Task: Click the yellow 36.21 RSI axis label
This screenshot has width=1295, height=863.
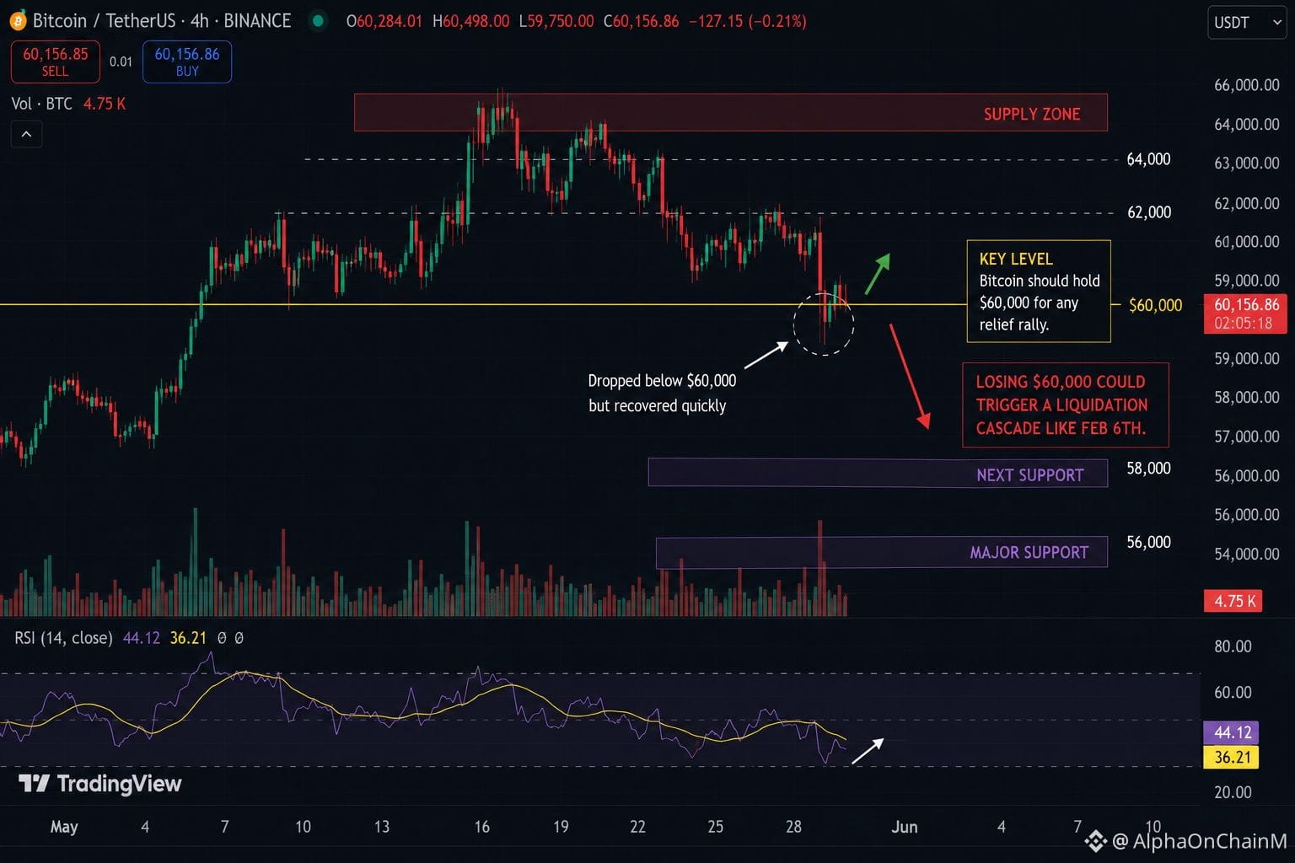Action: (1232, 757)
